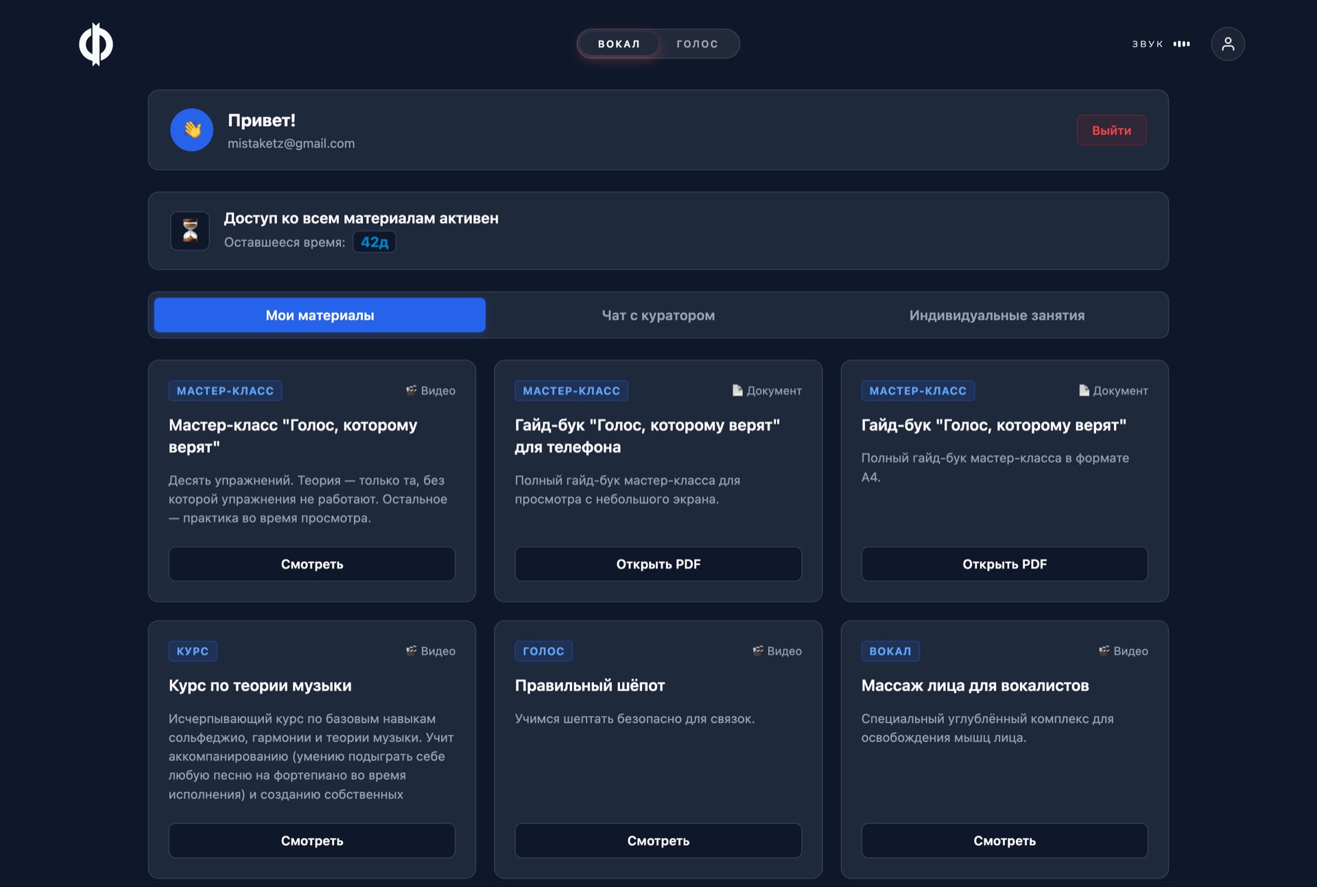
Task: Click title Массаж лица для вокалистов
Action: coord(975,685)
